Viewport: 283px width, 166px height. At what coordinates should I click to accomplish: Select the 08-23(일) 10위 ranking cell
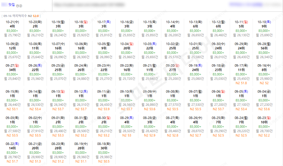264,127
